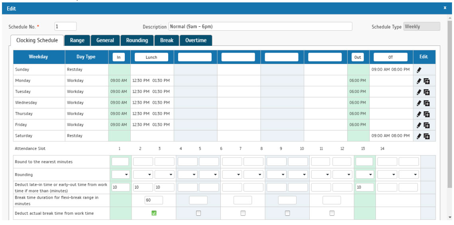Select Saturday's Restday day type cell
Image resolution: width=454 pixels, height=225 pixels.
87,136
